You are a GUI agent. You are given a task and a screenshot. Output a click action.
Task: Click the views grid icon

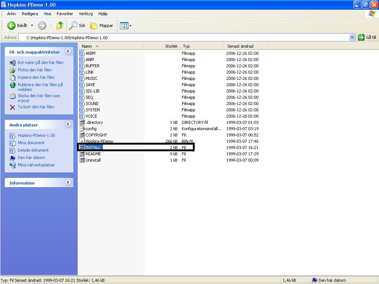point(124,26)
